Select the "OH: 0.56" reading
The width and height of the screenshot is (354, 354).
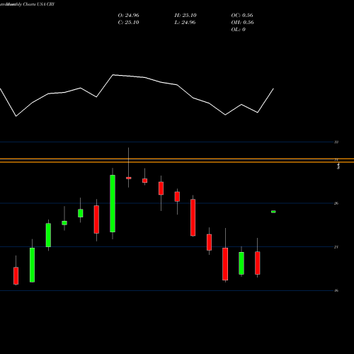point(242,23)
